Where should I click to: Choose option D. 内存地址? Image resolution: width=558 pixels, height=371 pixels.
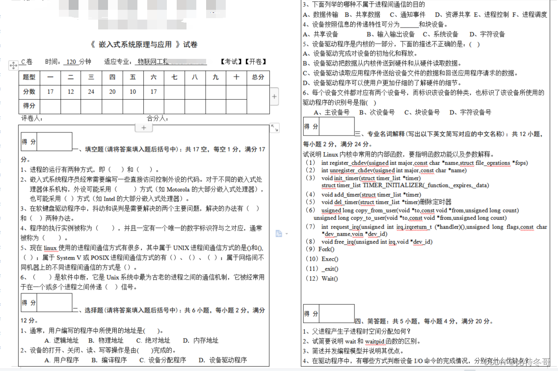tap(200, 341)
